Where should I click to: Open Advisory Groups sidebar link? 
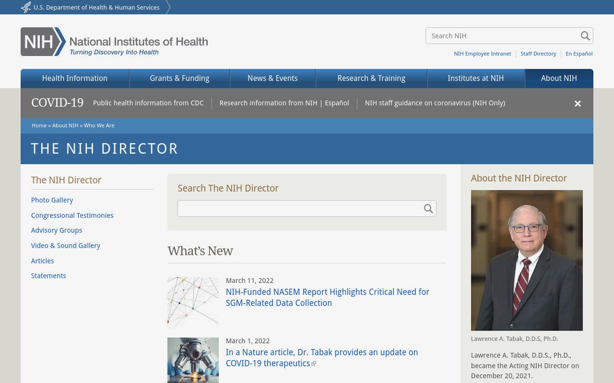coord(57,230)
